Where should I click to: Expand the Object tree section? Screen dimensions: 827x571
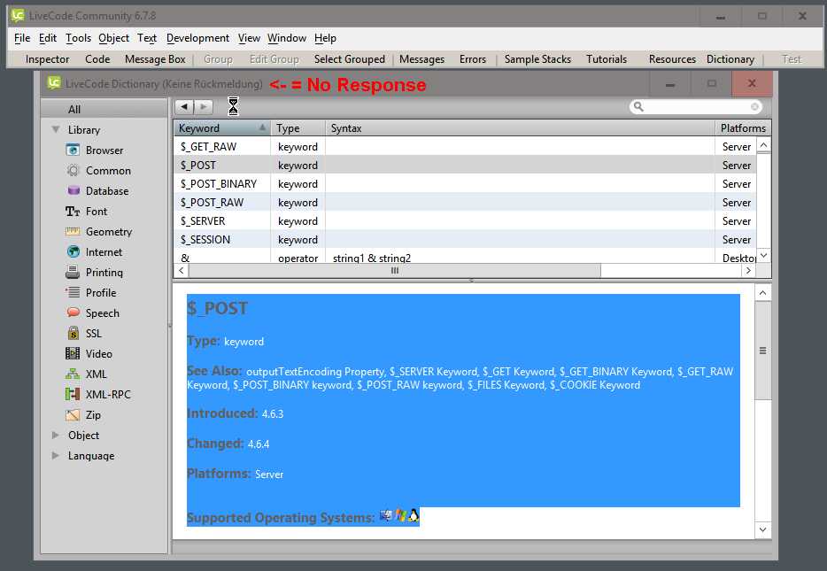(56, 436)
